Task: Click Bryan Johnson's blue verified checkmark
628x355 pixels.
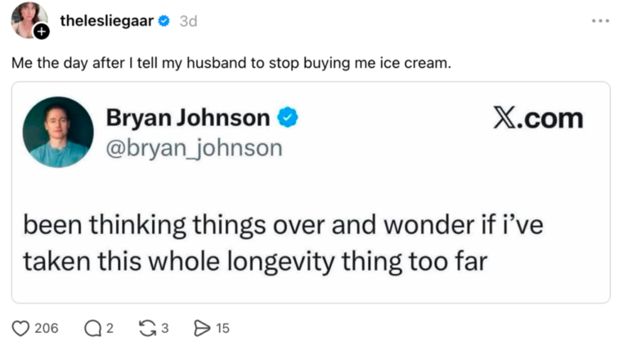Action: (x=288, y=118)
